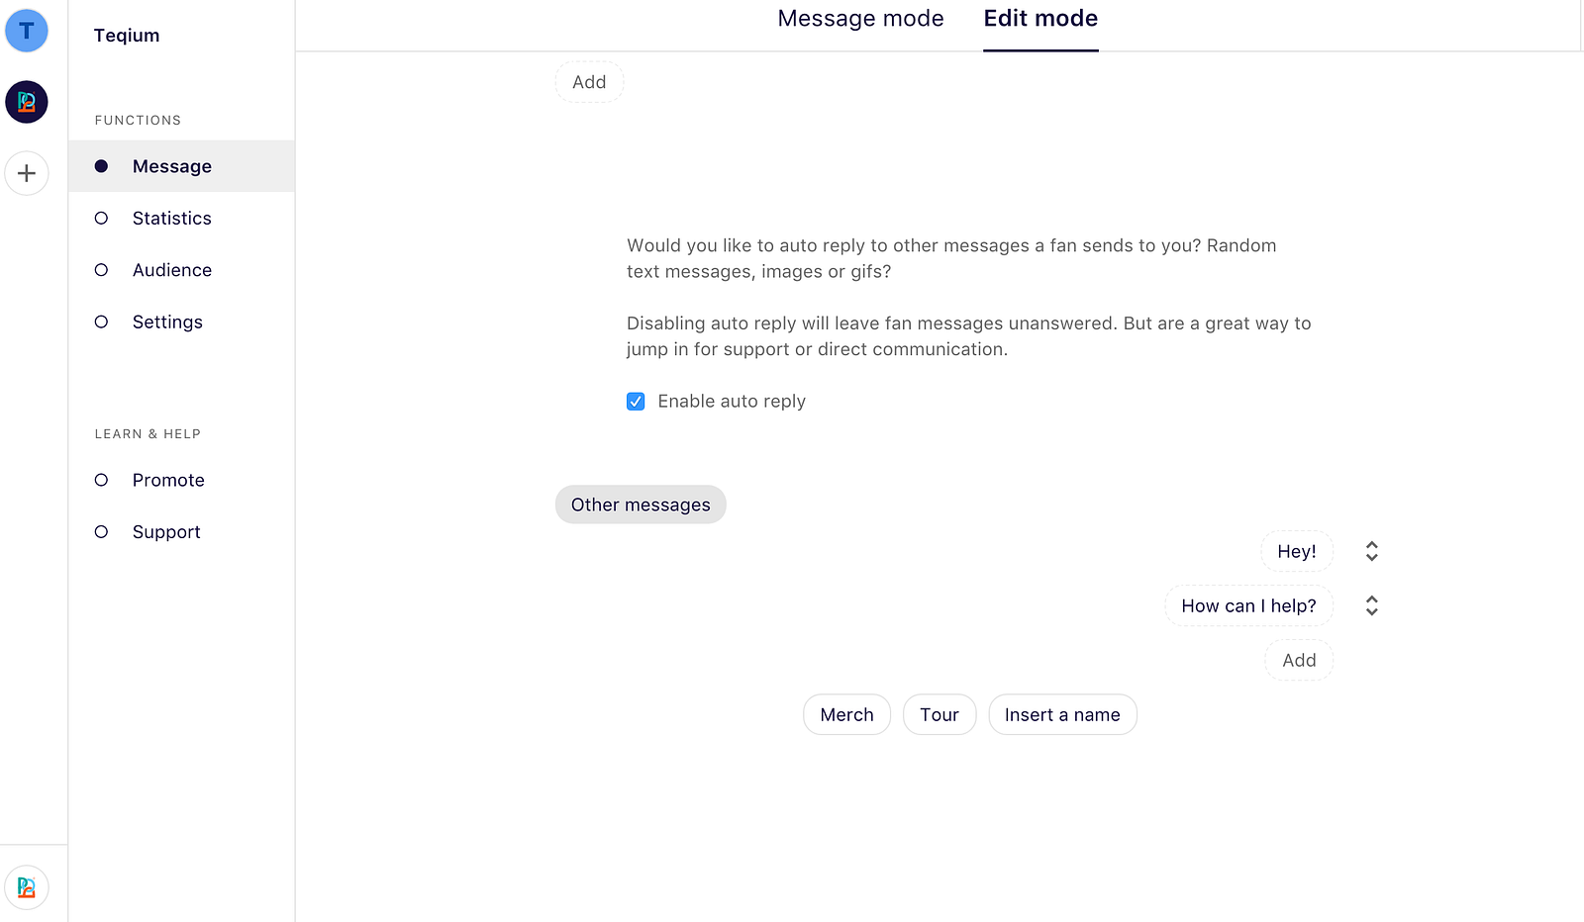This screenshot has width=1584, height=922.
Task: Click the plus icon to add workspace
Action: pos(27,174)
